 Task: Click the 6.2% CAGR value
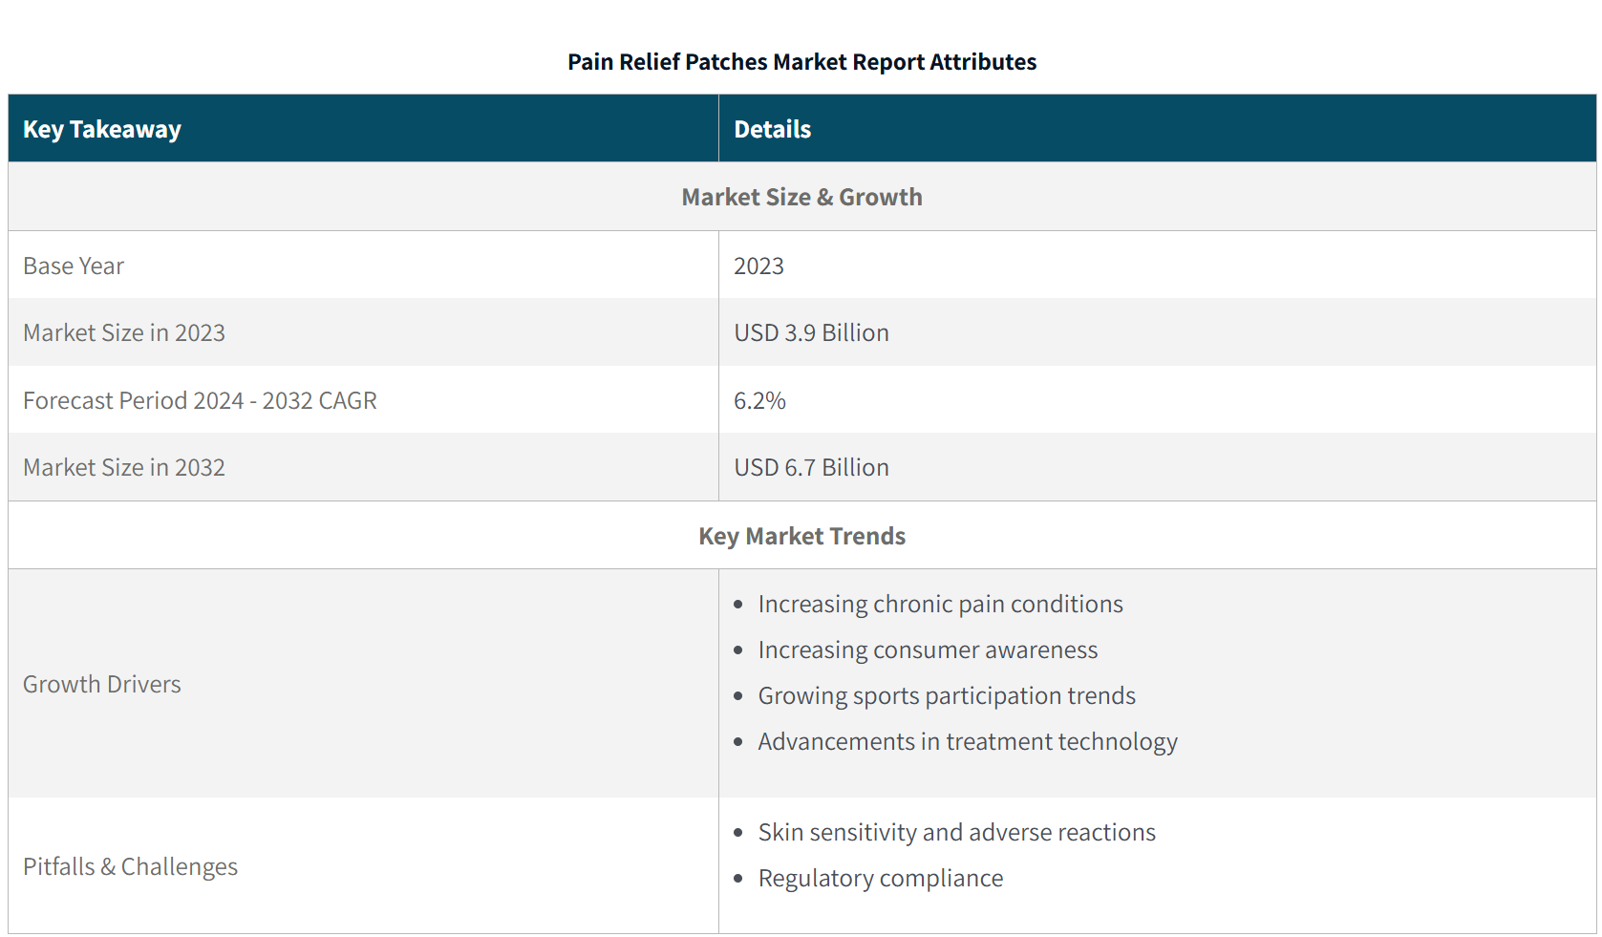click(x=759, y=401)
